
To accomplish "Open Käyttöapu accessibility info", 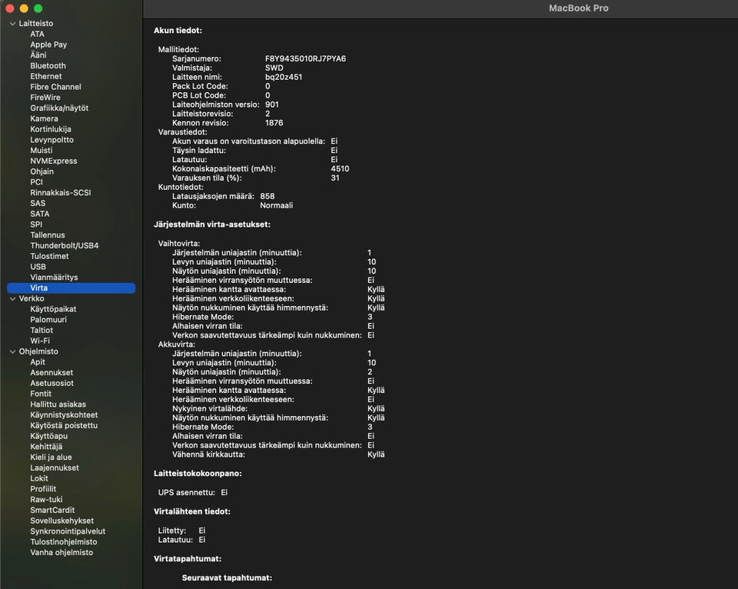I will [x=49, y=437].
